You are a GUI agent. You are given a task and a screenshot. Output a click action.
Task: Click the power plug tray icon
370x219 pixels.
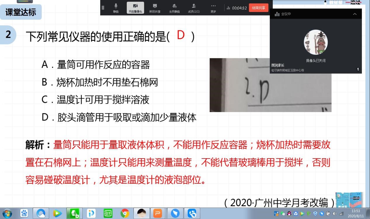click(328, 213)
